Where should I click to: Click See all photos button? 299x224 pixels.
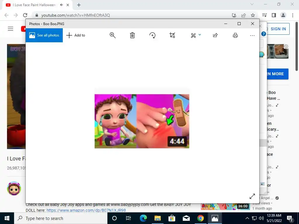[44, 35]
